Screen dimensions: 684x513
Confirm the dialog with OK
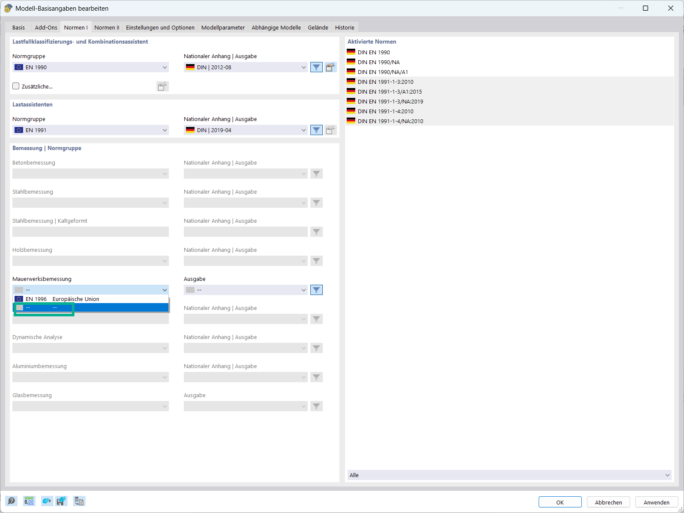(560, 502)
